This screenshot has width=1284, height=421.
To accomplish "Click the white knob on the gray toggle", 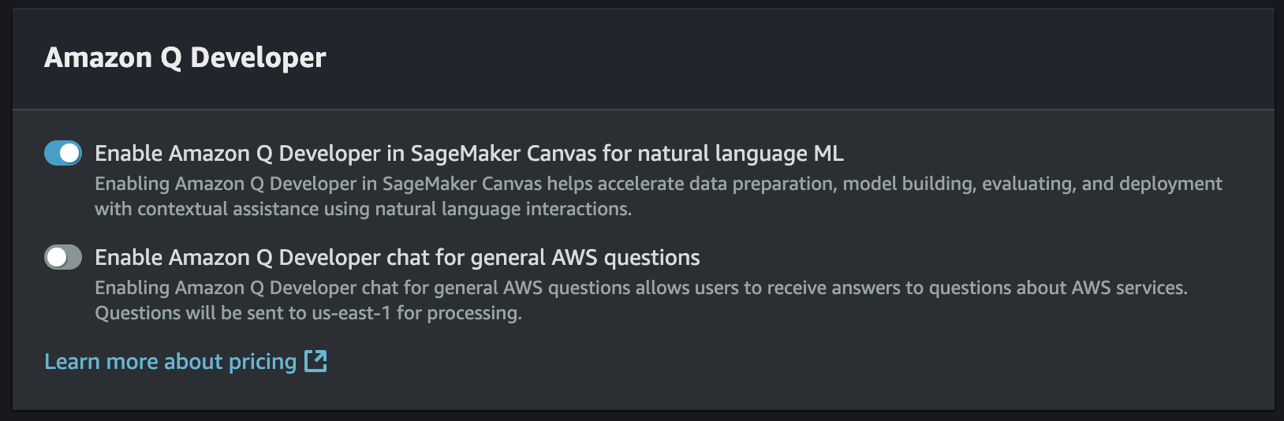I will pyautogui.click(x=56, y=257).
